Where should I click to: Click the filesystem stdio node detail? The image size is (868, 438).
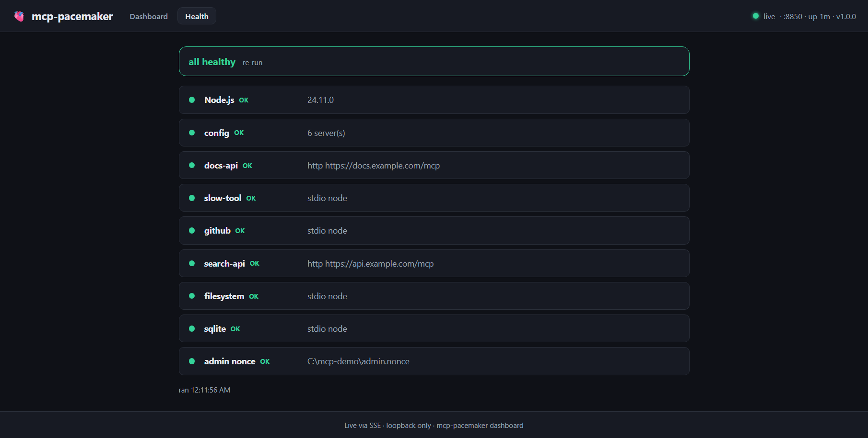click(x=327, y=296)
